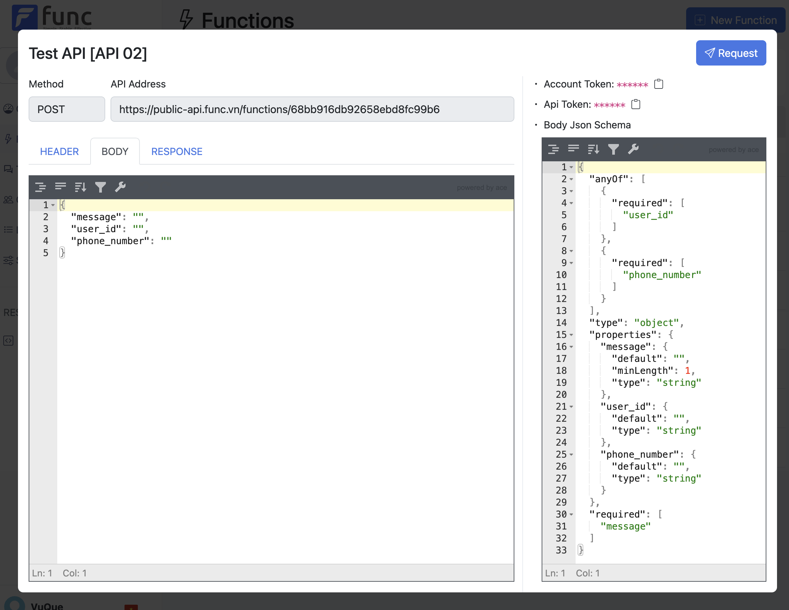This screenshot has height=610, width=789.
Task: Copy the Api Token to clipboard
Action: click(x=636, y=104)
